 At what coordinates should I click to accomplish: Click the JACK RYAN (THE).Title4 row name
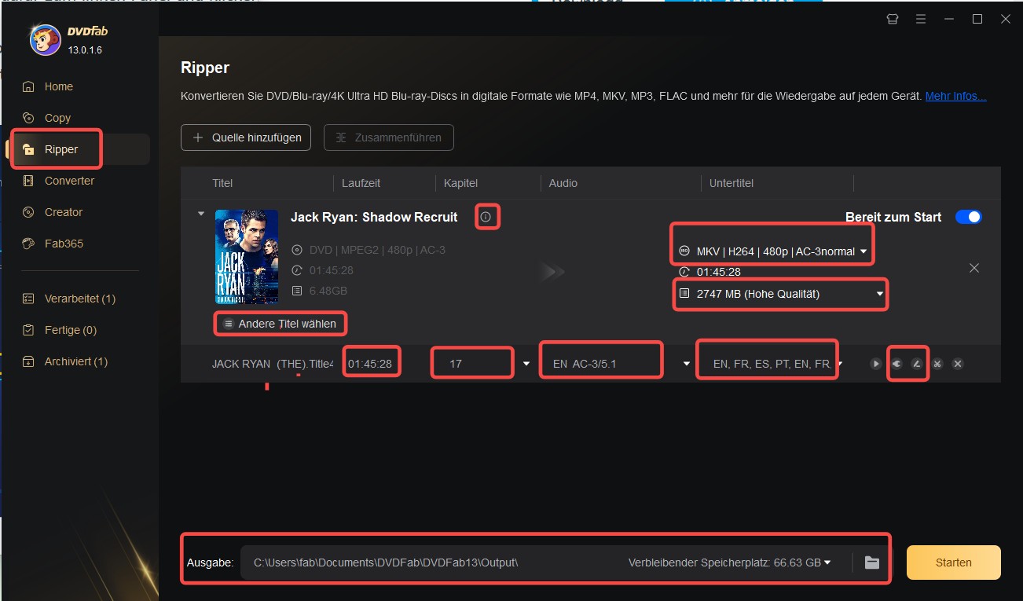point(273,364)
